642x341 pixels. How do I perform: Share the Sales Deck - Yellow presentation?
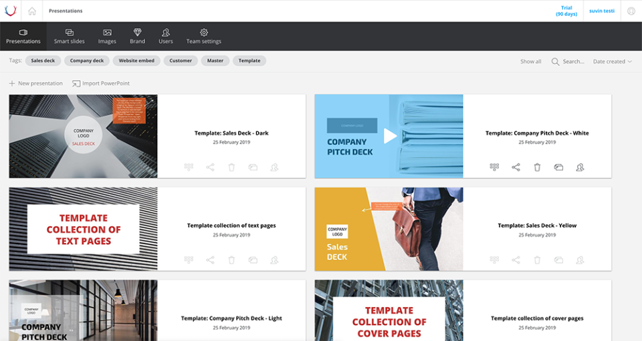point(516,260)
